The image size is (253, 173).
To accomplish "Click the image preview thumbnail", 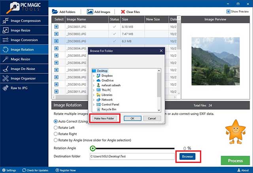I will [215, 61].
